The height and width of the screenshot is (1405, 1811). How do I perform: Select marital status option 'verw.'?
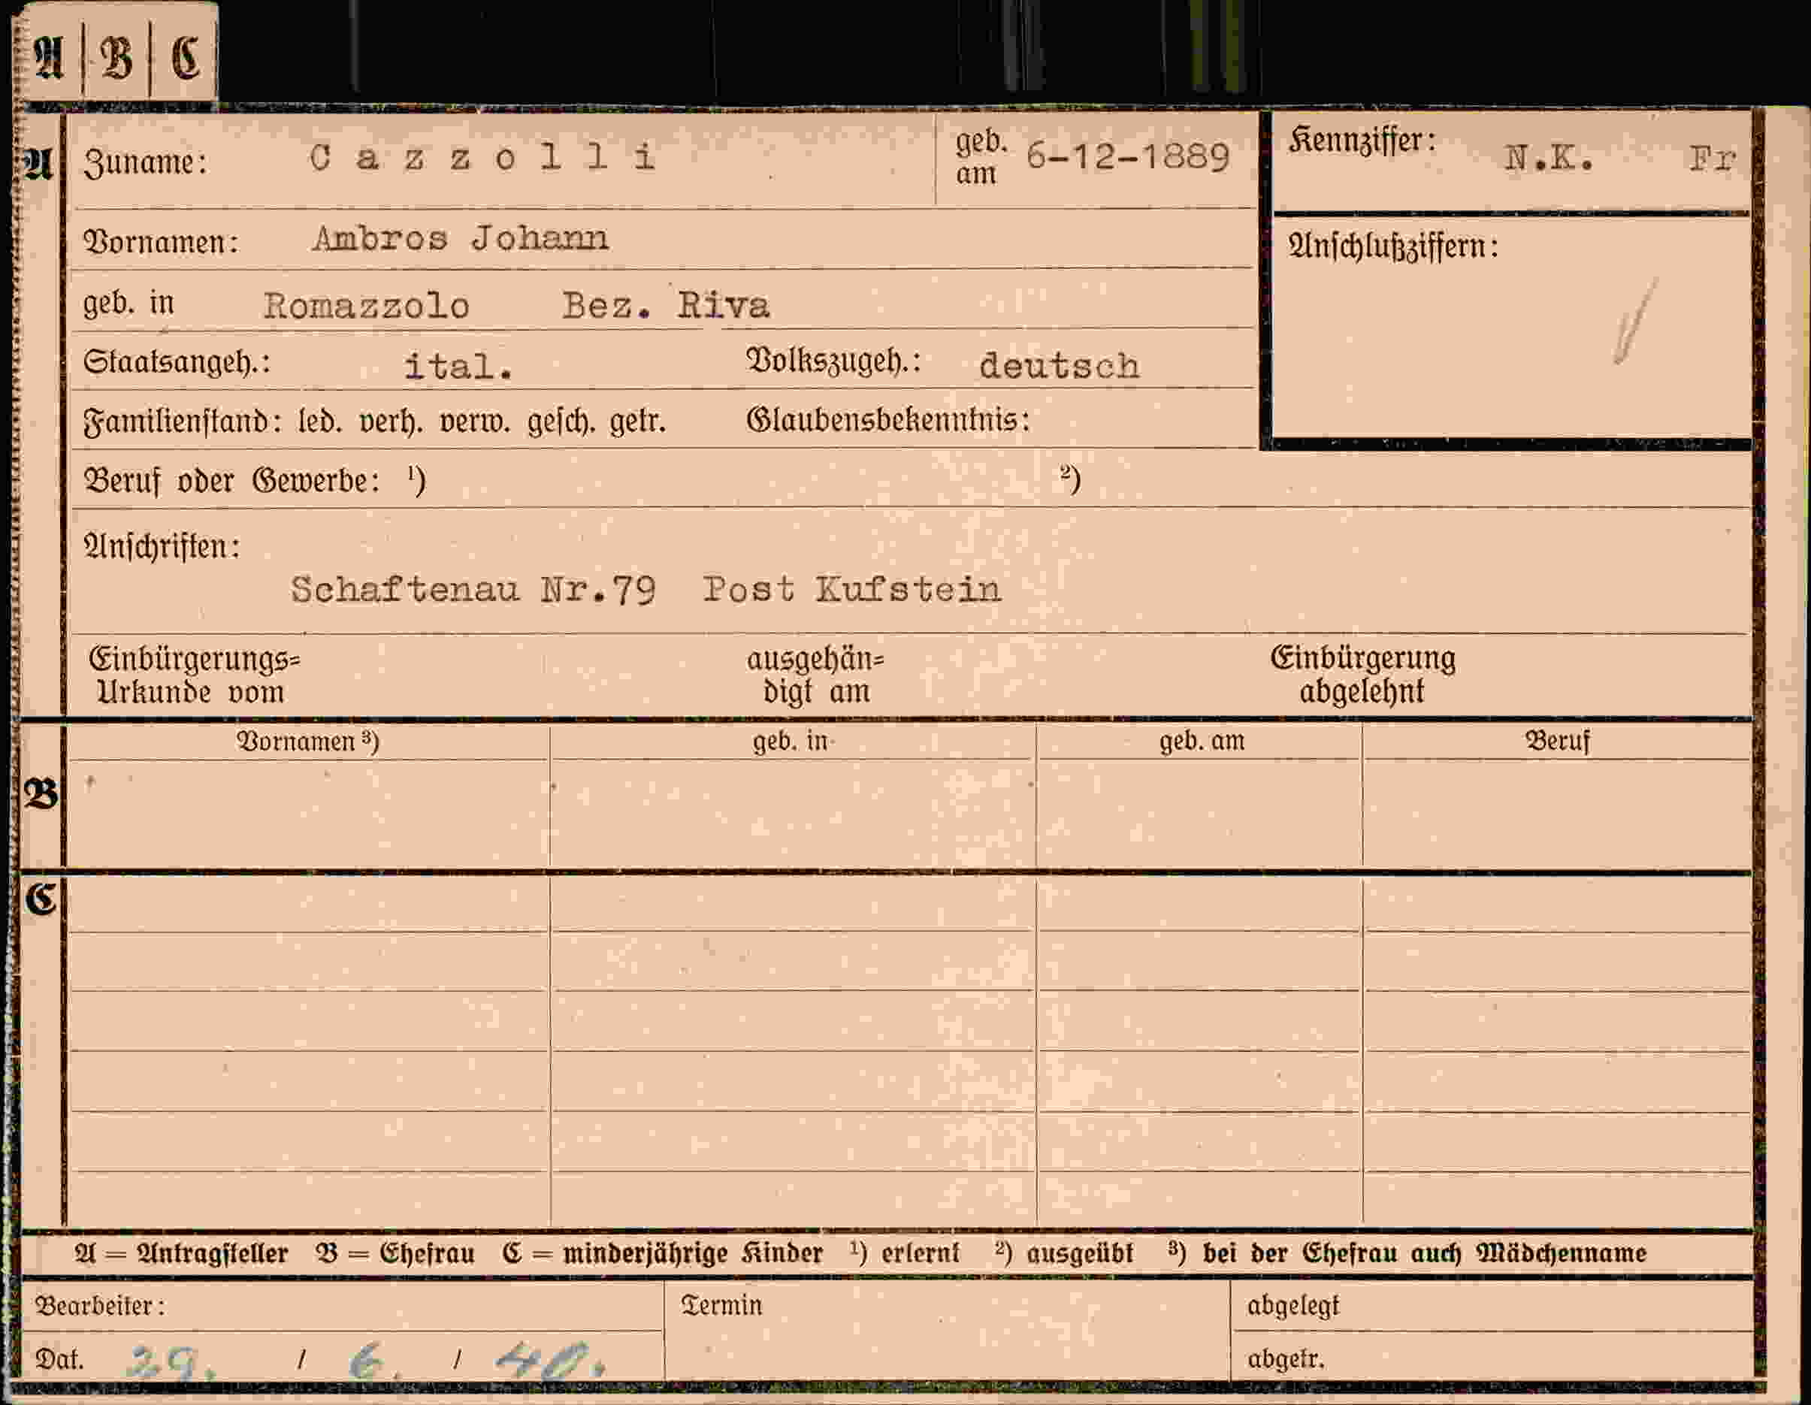click(x=475, y=422)
